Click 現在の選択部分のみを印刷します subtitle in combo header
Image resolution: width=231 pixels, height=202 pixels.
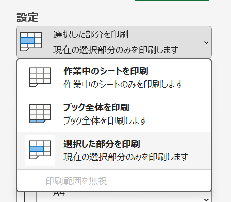click(x=116, y=50)
